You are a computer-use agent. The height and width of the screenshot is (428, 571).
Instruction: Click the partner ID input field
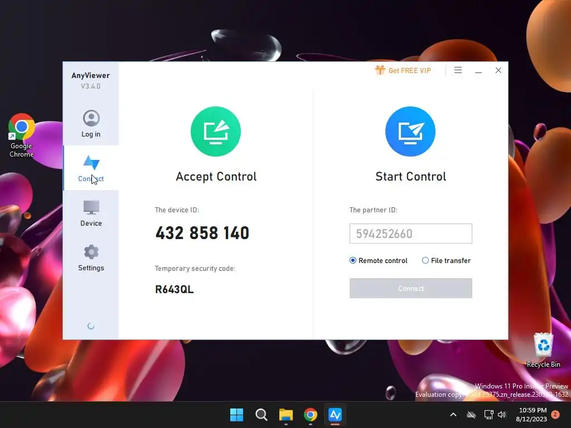pyautogui.click(x=411, y=234)
